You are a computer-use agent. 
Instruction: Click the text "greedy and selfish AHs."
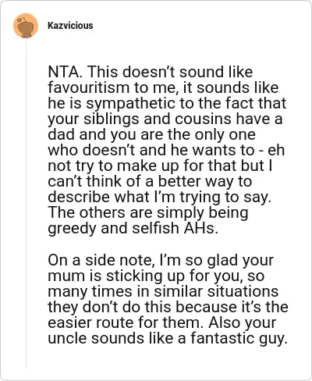click(x=133, y=228)
